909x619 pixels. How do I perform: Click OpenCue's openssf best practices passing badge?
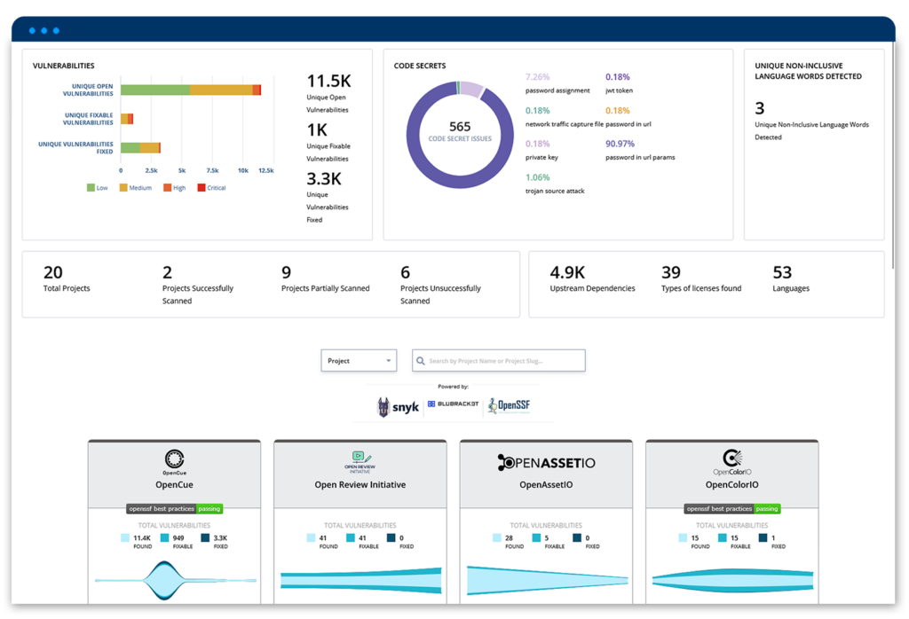click(x=173, y=508)
